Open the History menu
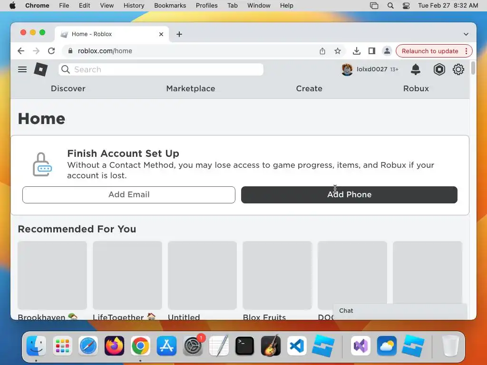Screen dimensions: 487x365 pos(134,6)
